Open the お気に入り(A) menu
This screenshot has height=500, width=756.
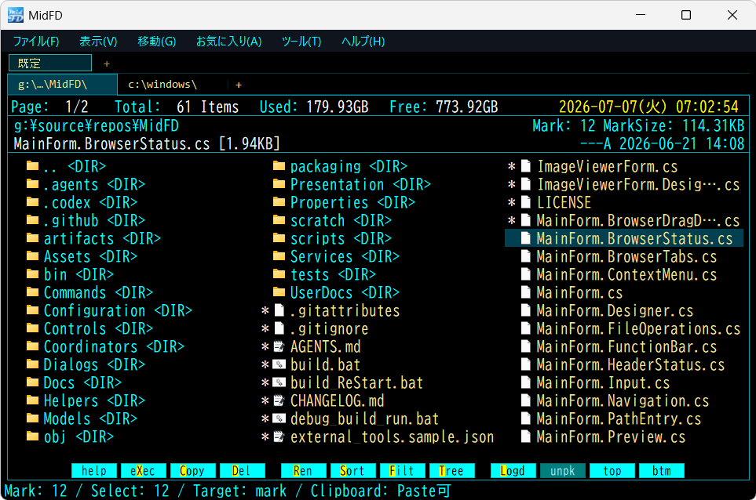[229, 42]
